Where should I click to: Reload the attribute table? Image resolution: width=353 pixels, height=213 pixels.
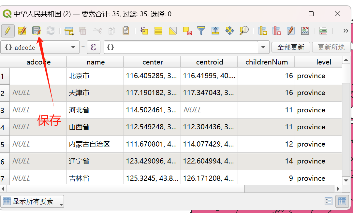(x=51, y=31)
